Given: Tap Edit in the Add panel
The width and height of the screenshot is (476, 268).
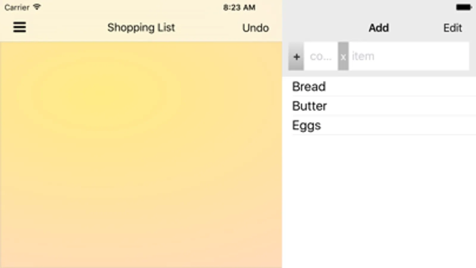Looking at the screenshot, I should tap(452, 28).
